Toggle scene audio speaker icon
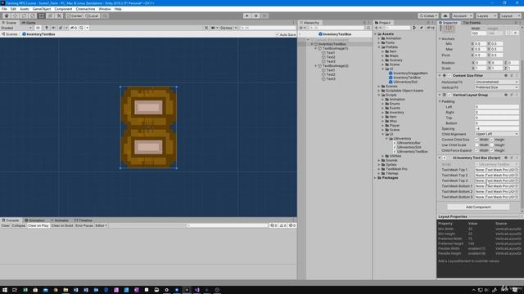Image resolution: width=524 pixels, height=294 pixels. tap(53, 28)
